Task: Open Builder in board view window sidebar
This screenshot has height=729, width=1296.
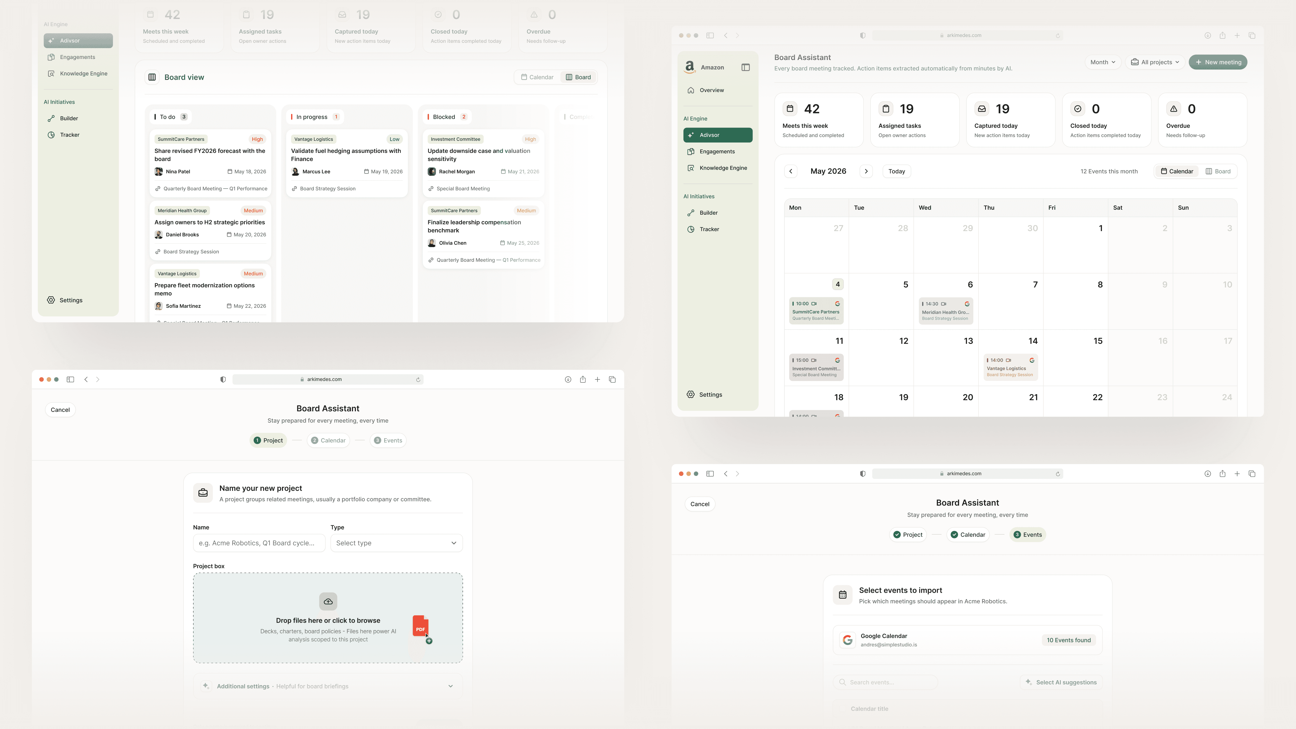Action: point(78,118)
